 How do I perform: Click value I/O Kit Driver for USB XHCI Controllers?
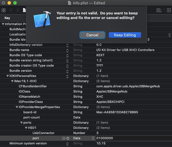pyautogui.click(x=125, y=50)
